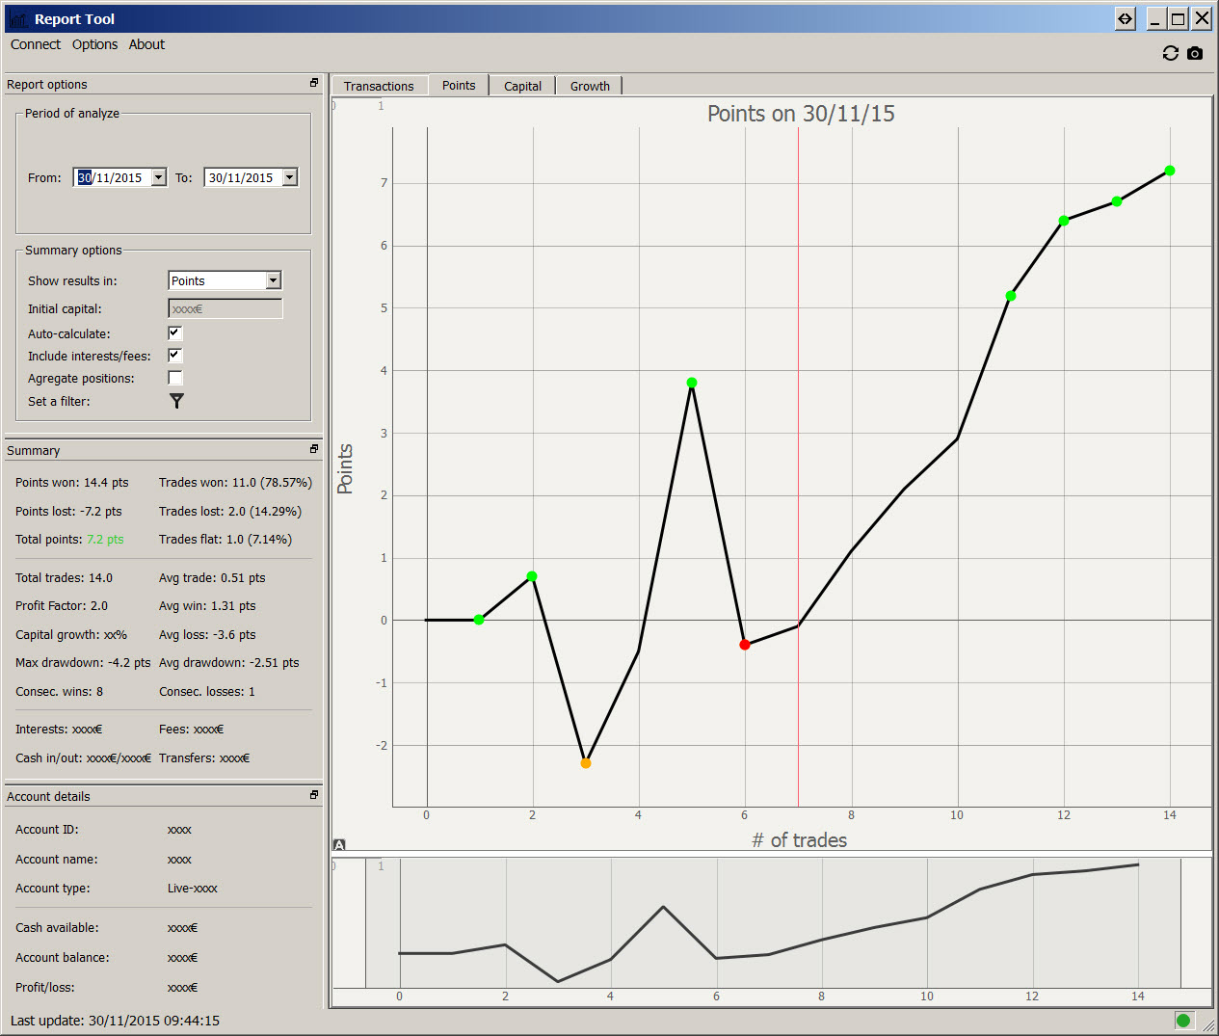
Task: Click the 'A' autoscale icon on chart
Action: tap(339, 844)
